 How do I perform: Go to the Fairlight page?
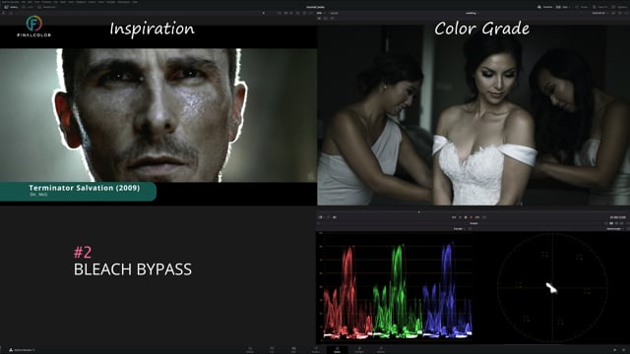[359, 350]
